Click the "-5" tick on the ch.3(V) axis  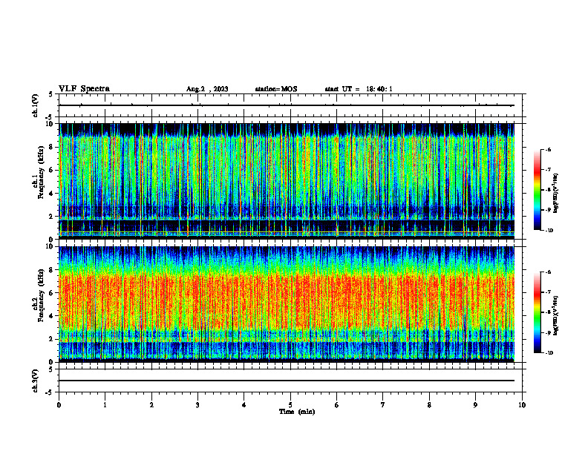point(49,392)
